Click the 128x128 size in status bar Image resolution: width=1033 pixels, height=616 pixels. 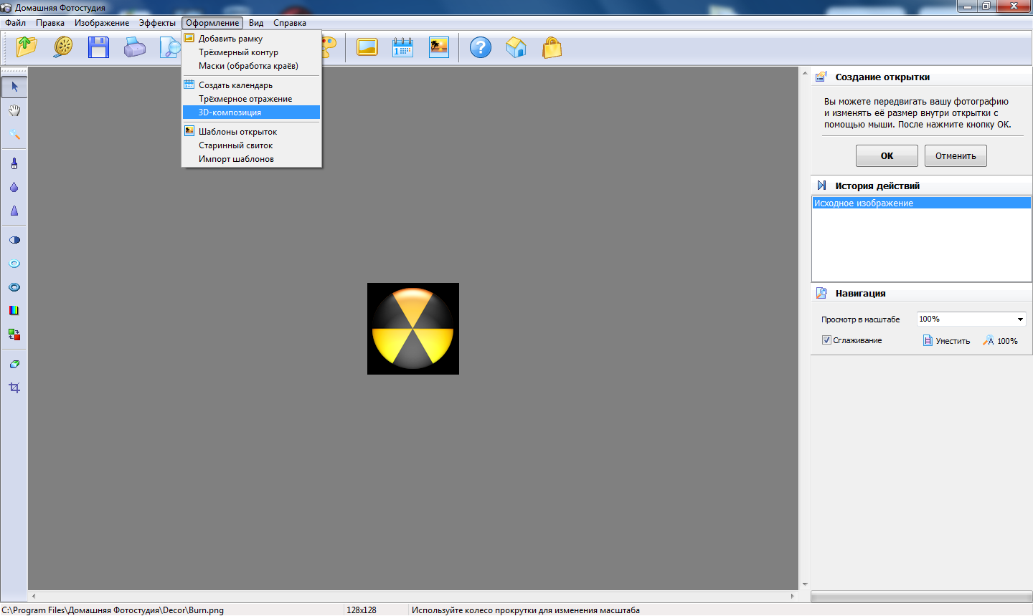pos(362,610)
